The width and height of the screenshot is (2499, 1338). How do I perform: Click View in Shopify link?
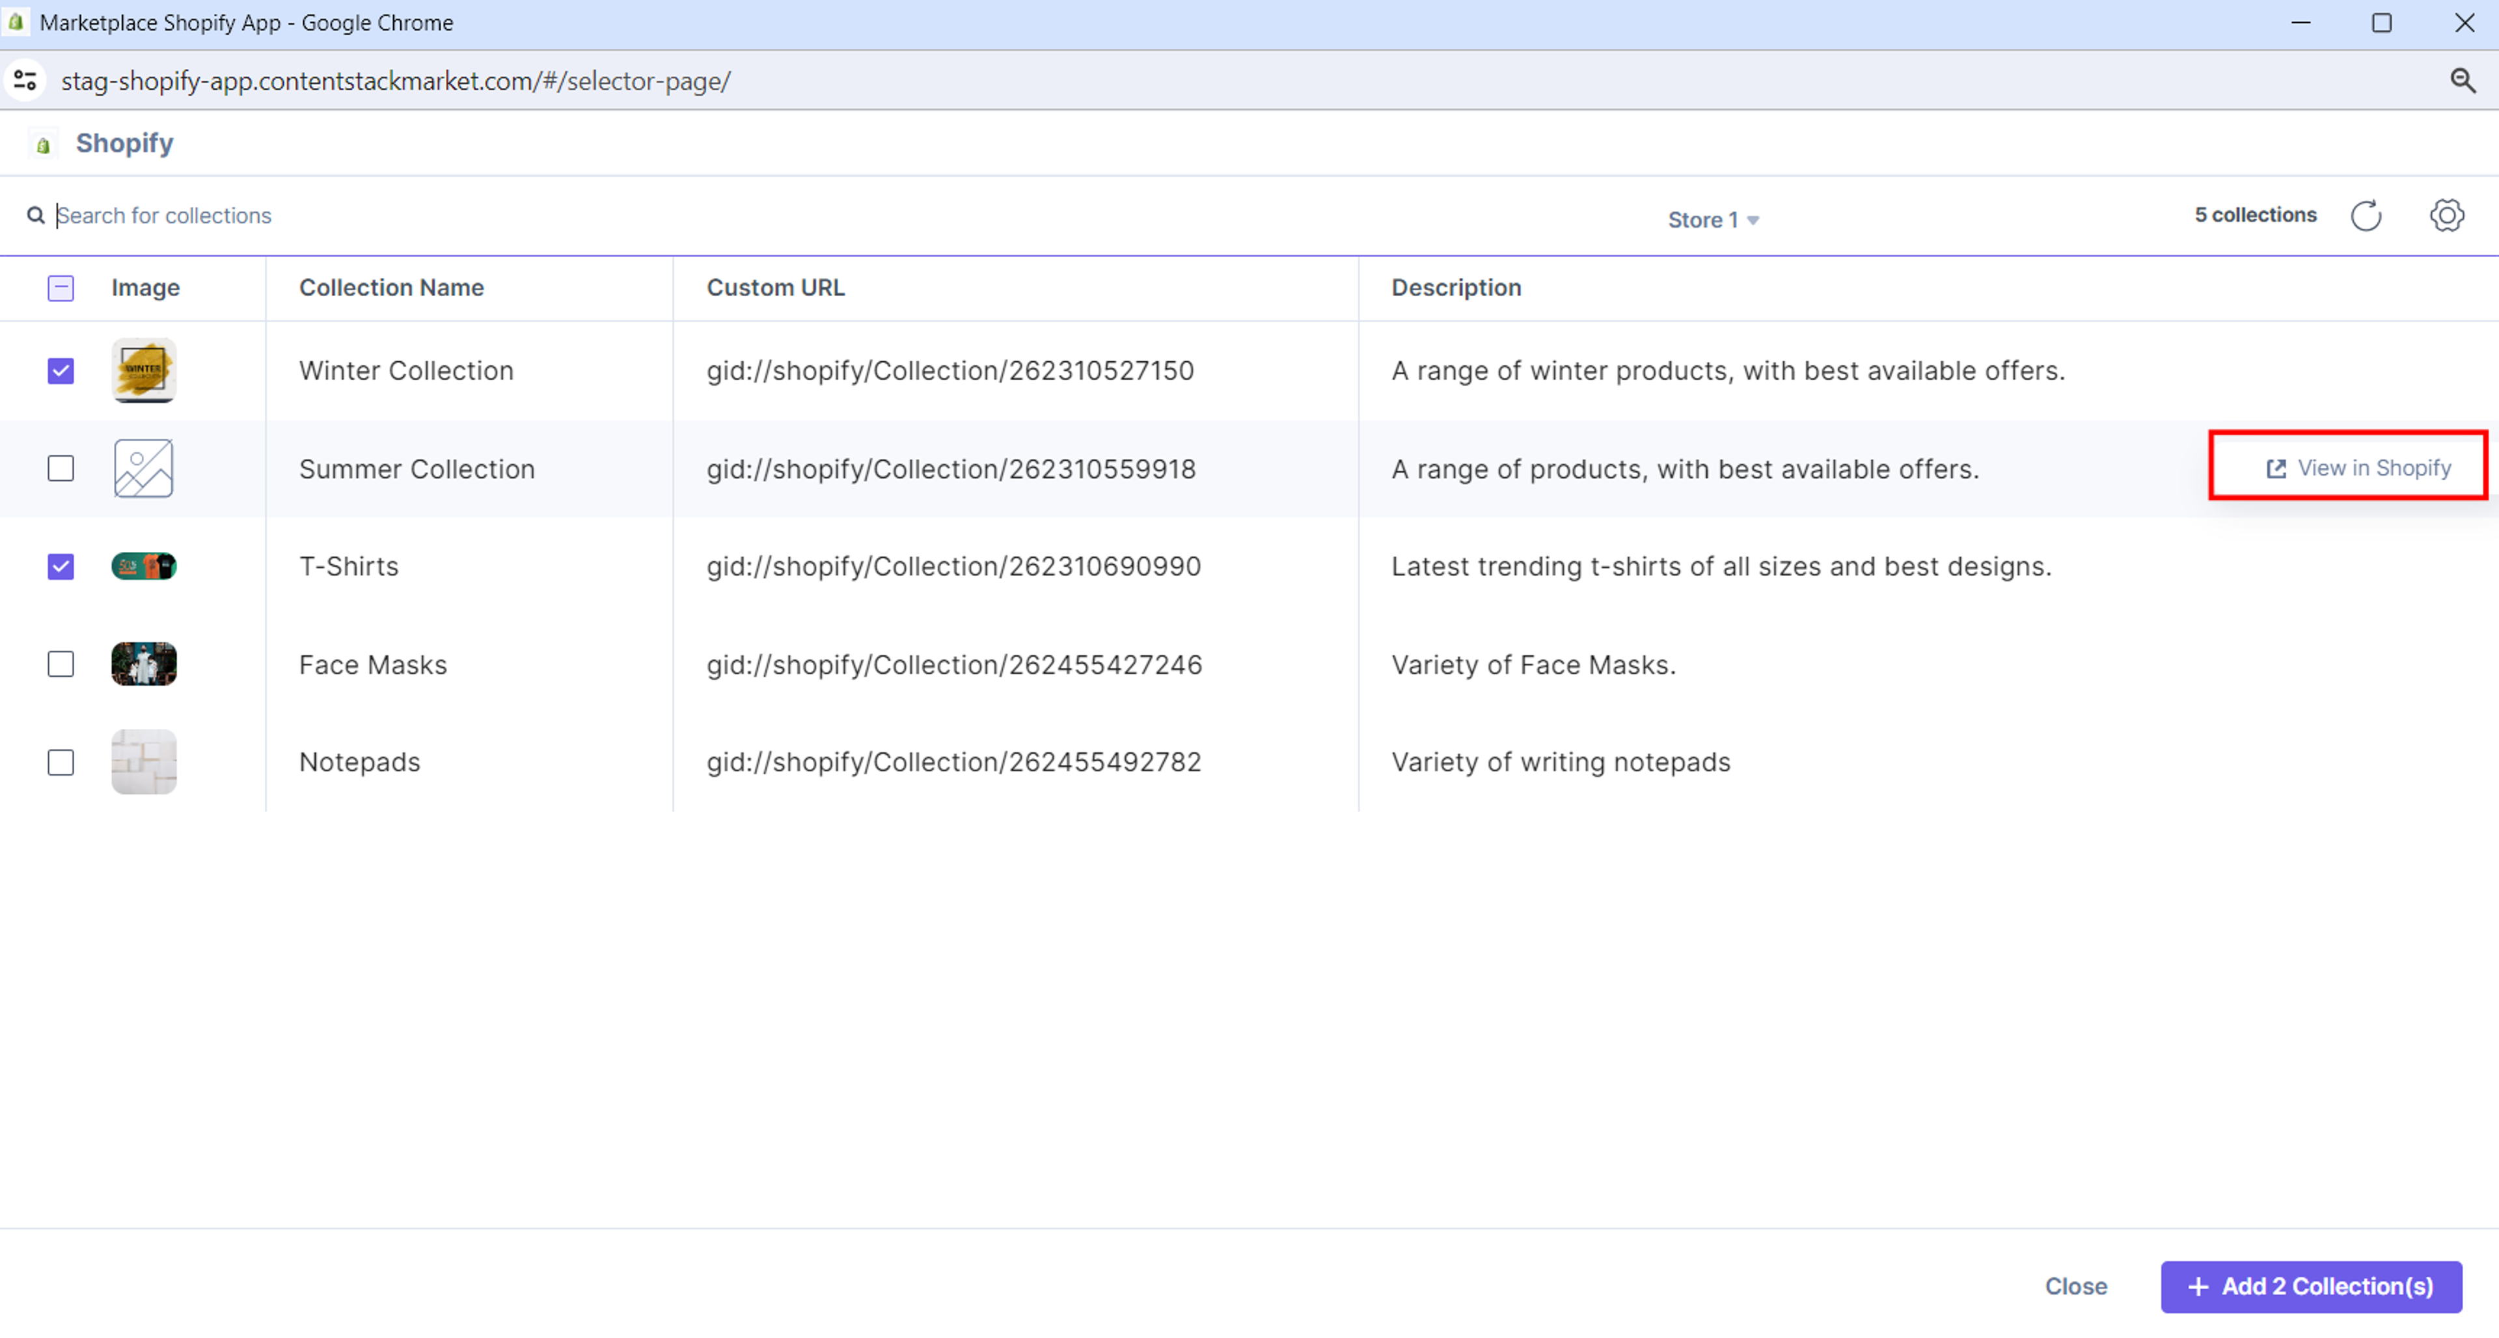click(2357, 469)
